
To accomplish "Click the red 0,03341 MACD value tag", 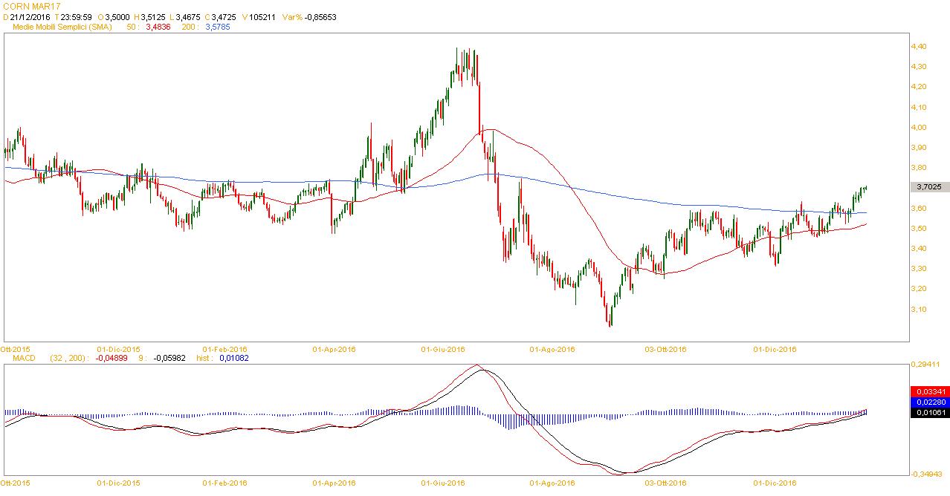I will click(x=929, y=391).
